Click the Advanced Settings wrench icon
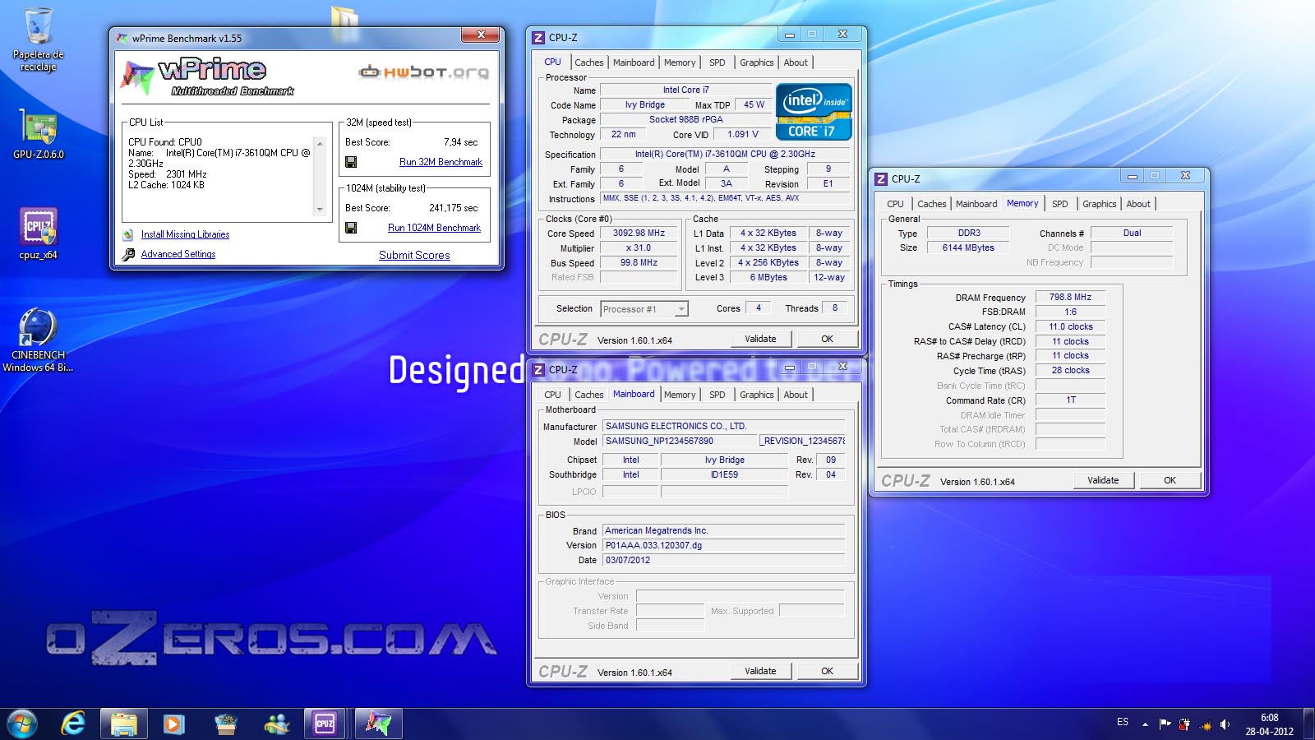The width and height of the screenshot is (1315, 740). pos(128,255)
